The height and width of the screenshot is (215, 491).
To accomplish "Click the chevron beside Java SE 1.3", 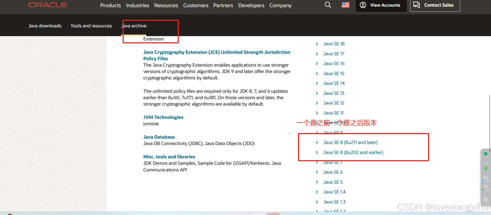I will 317,202.
